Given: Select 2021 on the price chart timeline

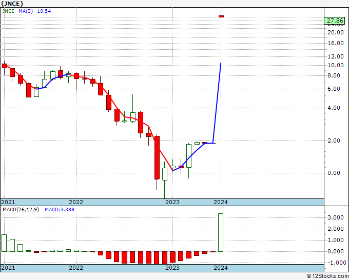Looking at the screenshot, I should [x=8, y=202].
